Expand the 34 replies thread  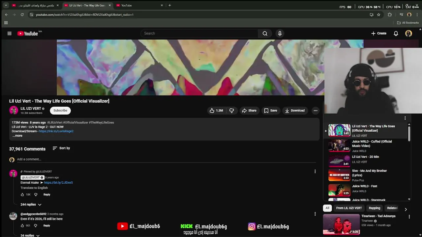[30, 235]
